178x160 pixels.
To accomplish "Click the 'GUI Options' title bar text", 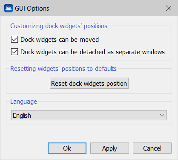I will [x=32, y=9].
